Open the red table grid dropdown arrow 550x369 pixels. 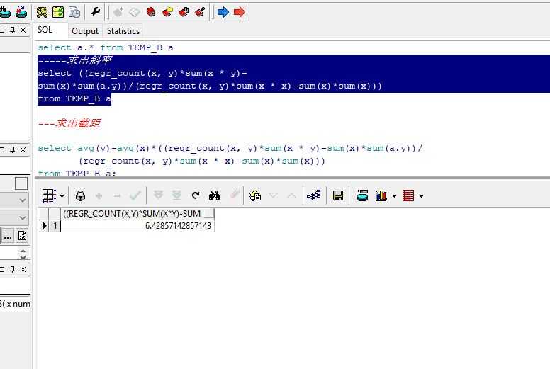(421, 196)
